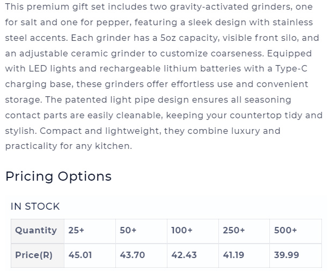Choose the 500+ quantity tier

pos(296,231)
